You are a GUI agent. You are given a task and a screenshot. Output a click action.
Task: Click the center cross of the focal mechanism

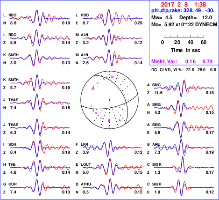[x=109, y=100]
